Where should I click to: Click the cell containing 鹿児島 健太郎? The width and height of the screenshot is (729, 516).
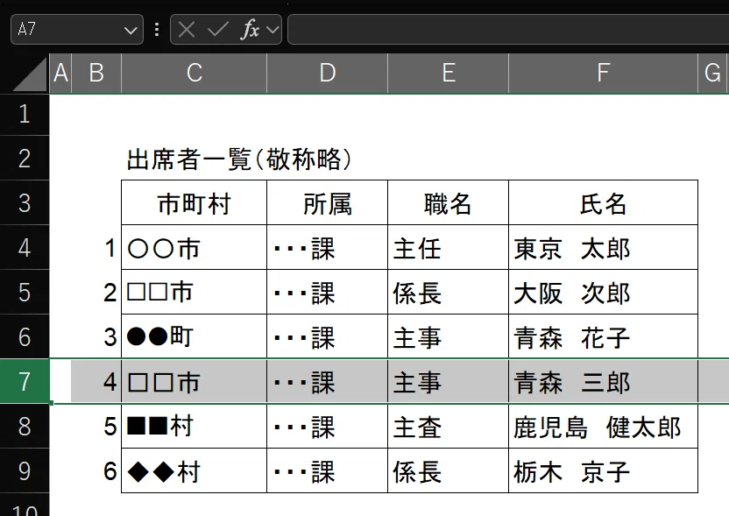point(603,426)
